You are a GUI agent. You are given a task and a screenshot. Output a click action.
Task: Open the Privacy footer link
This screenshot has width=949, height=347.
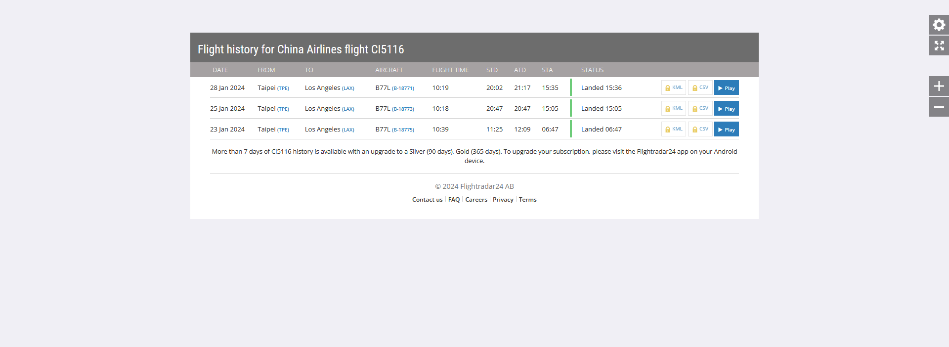[x=503, y=200]
